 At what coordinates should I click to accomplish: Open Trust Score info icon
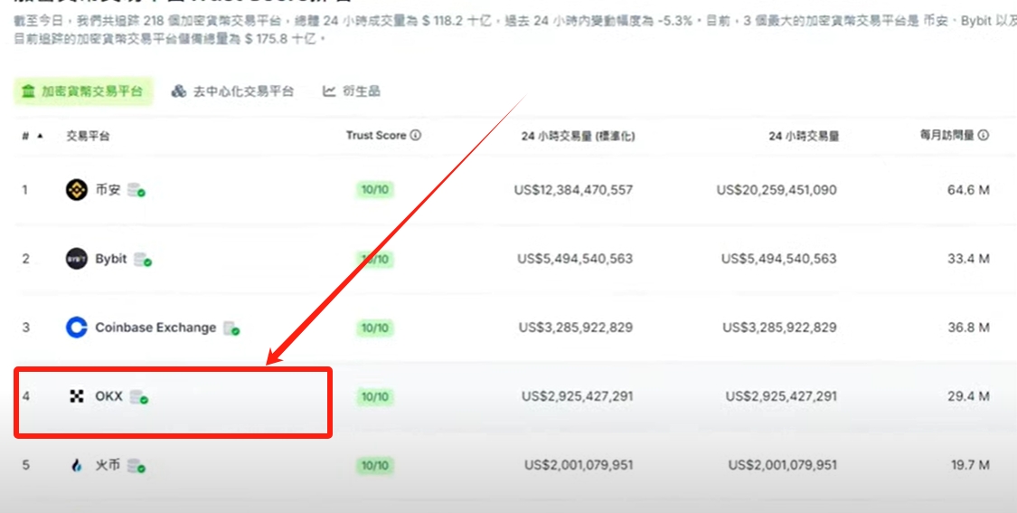click(416, 136)
